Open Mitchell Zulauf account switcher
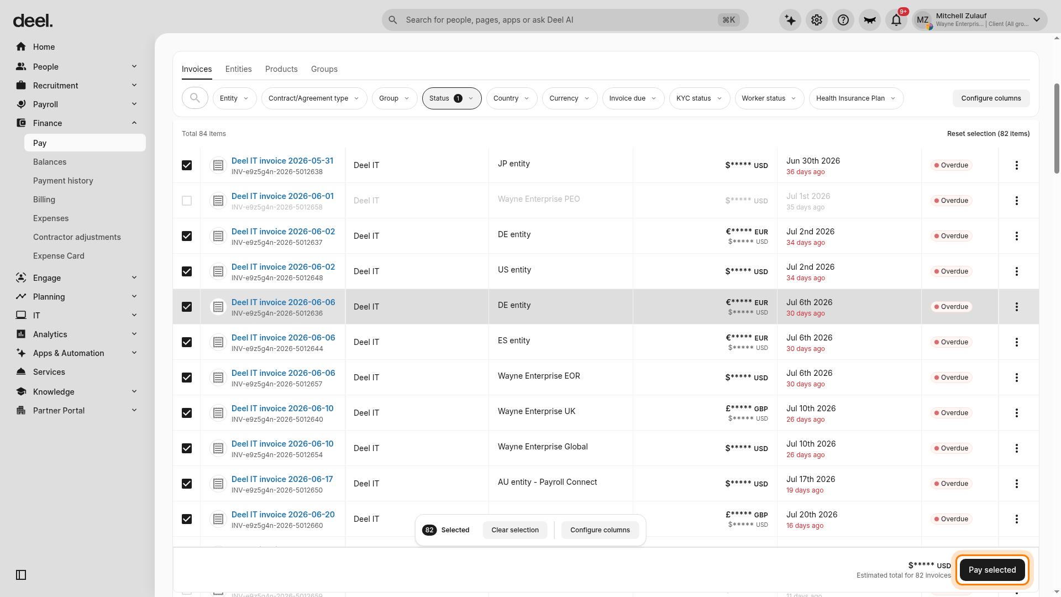This screenshot has height=597, width=1061. coord(979,20)
